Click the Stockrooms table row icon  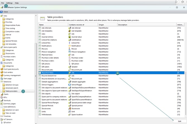click(x=40, y=108)
